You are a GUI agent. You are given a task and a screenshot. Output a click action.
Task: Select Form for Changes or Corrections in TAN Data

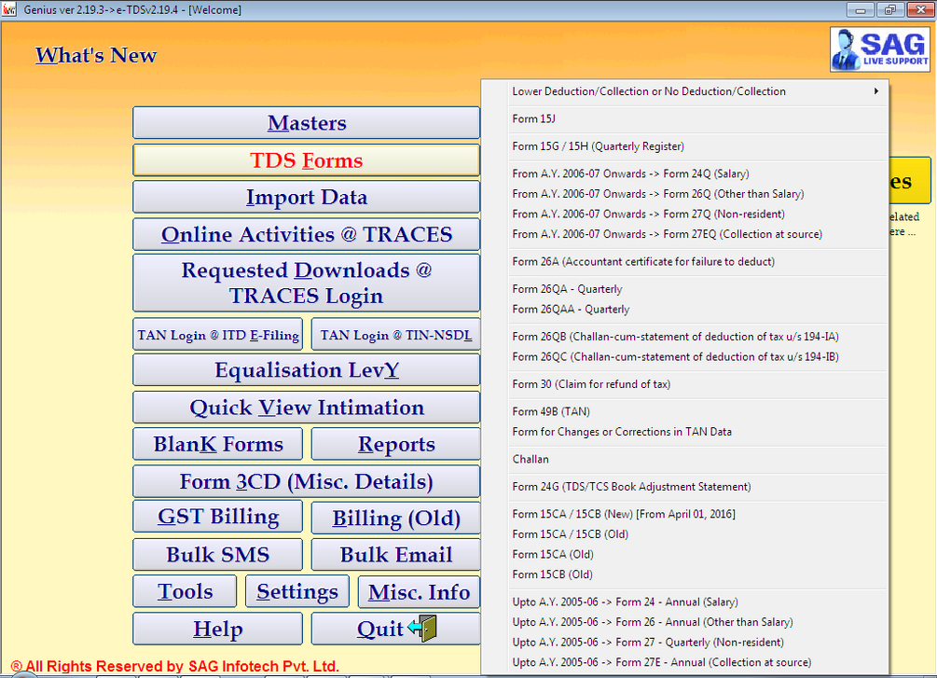[685, 432]
